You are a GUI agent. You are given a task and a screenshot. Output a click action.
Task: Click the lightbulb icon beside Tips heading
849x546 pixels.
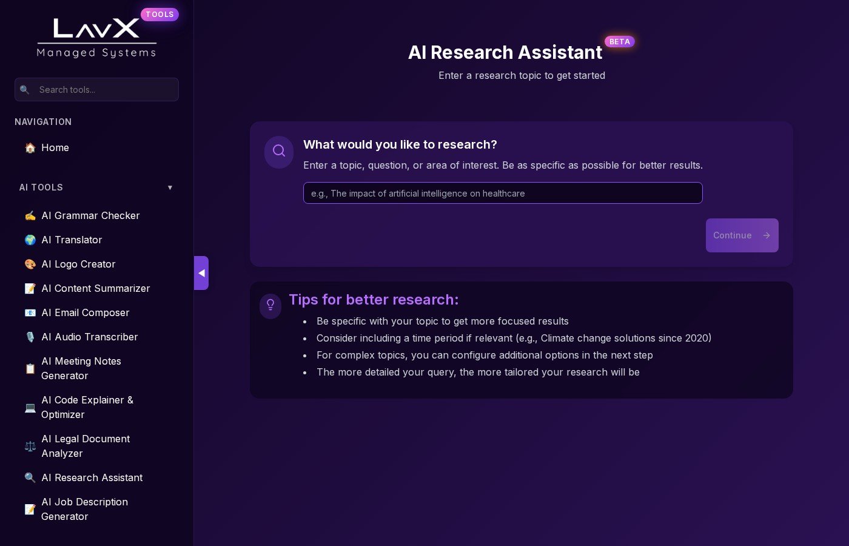coord(270,305)
